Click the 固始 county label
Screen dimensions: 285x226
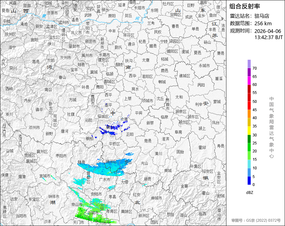[x=180, y=151]
